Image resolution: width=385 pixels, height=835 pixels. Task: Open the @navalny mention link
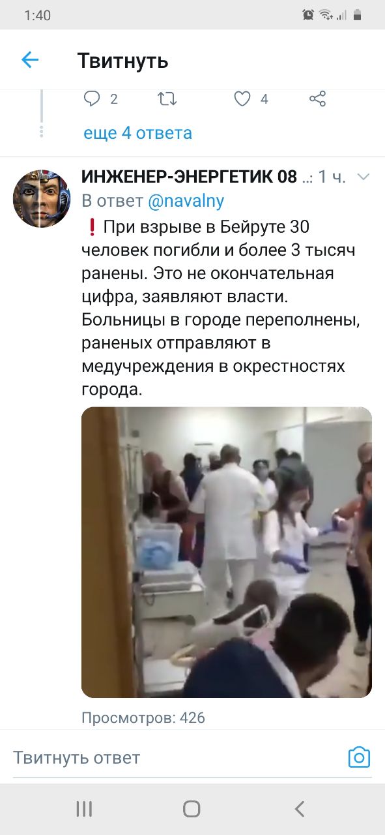point(186,201)
